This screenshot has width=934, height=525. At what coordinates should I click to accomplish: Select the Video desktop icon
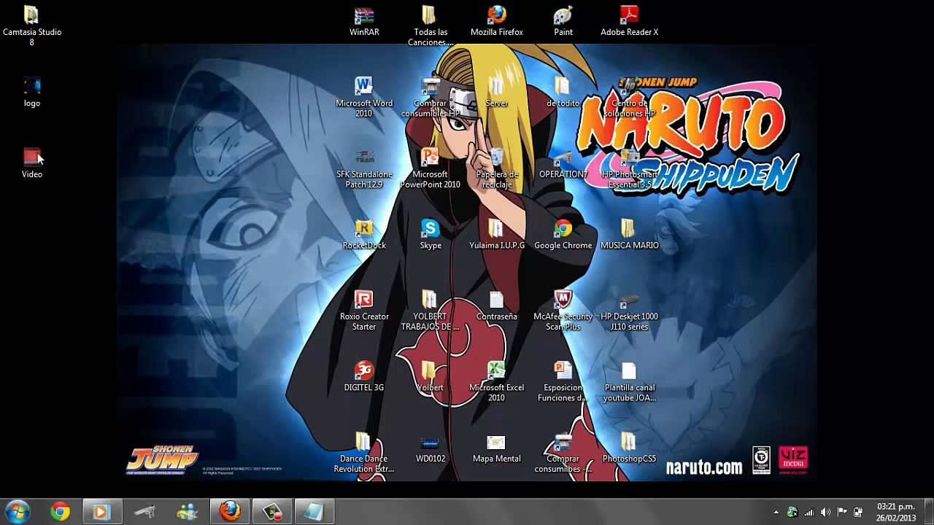tap(31, 163)
